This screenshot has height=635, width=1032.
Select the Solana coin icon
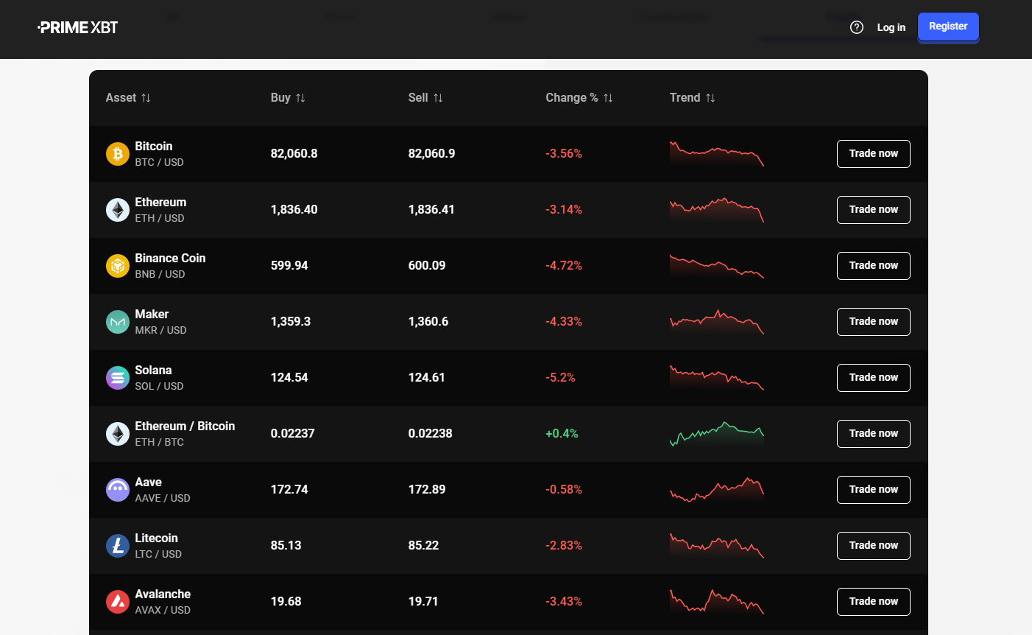click(x=117, y=377)
